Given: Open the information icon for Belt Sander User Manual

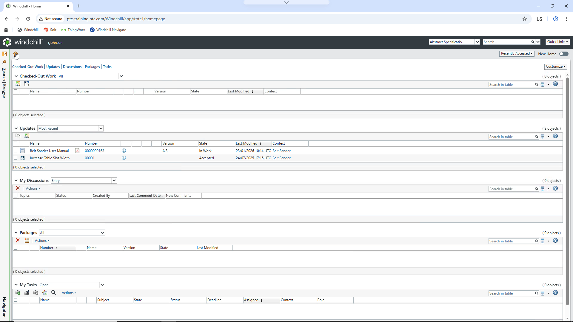Looking at the screenshot, I should click(x=124, y=151).
